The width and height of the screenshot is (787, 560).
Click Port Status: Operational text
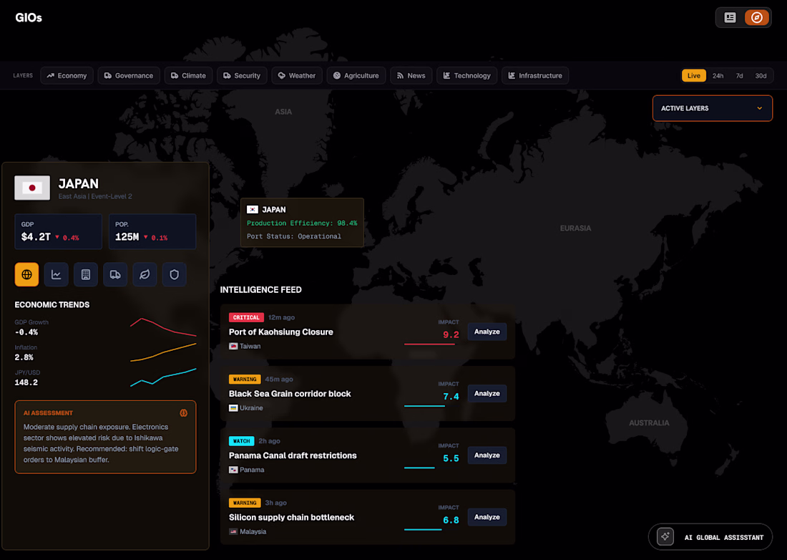294,236
